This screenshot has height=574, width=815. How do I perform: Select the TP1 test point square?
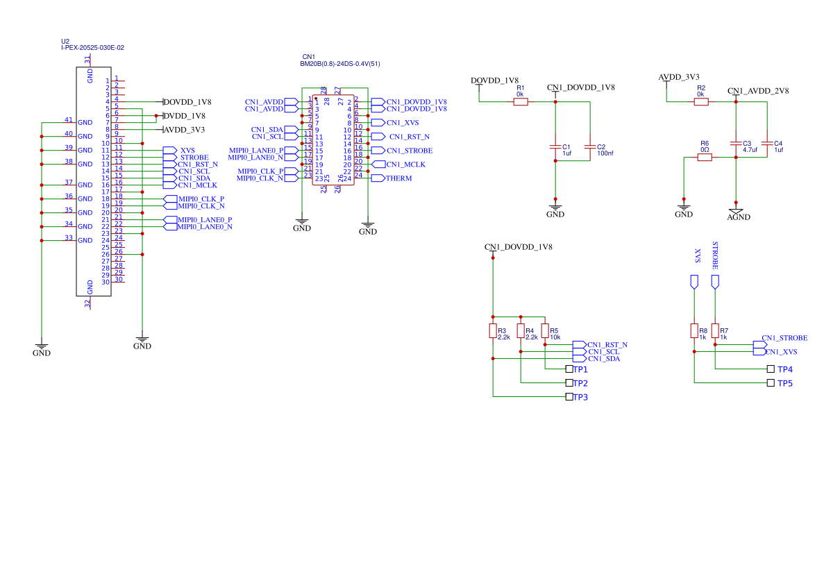[569, 369]
